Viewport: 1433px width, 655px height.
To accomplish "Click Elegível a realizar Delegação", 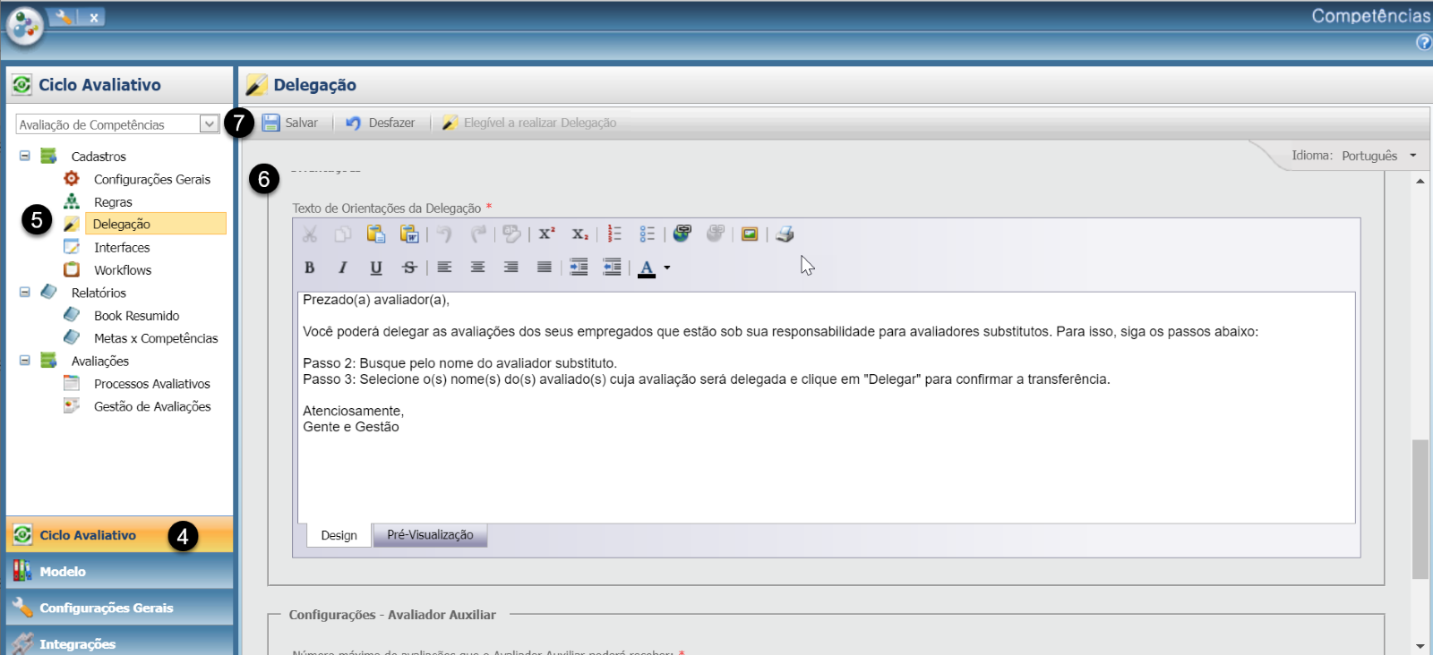I will click(x=529, y=123).
